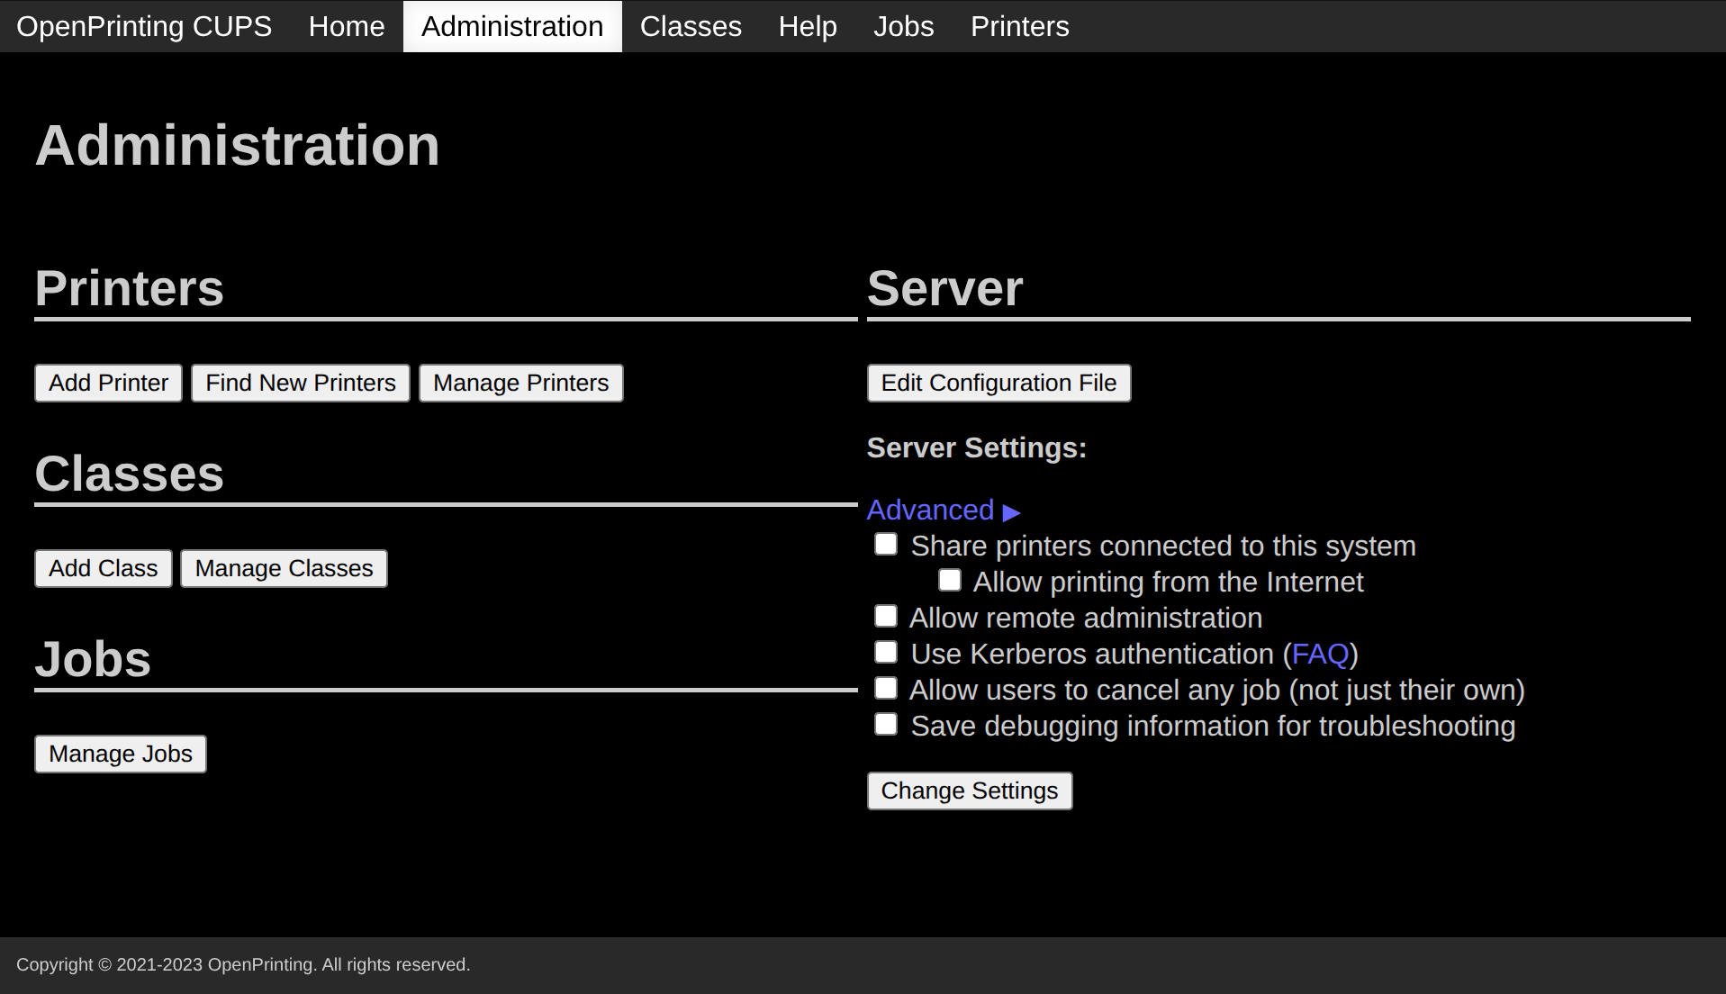Open Manage Printers
The height and width of the screenshot is (994, 1726).
(520, 383)
